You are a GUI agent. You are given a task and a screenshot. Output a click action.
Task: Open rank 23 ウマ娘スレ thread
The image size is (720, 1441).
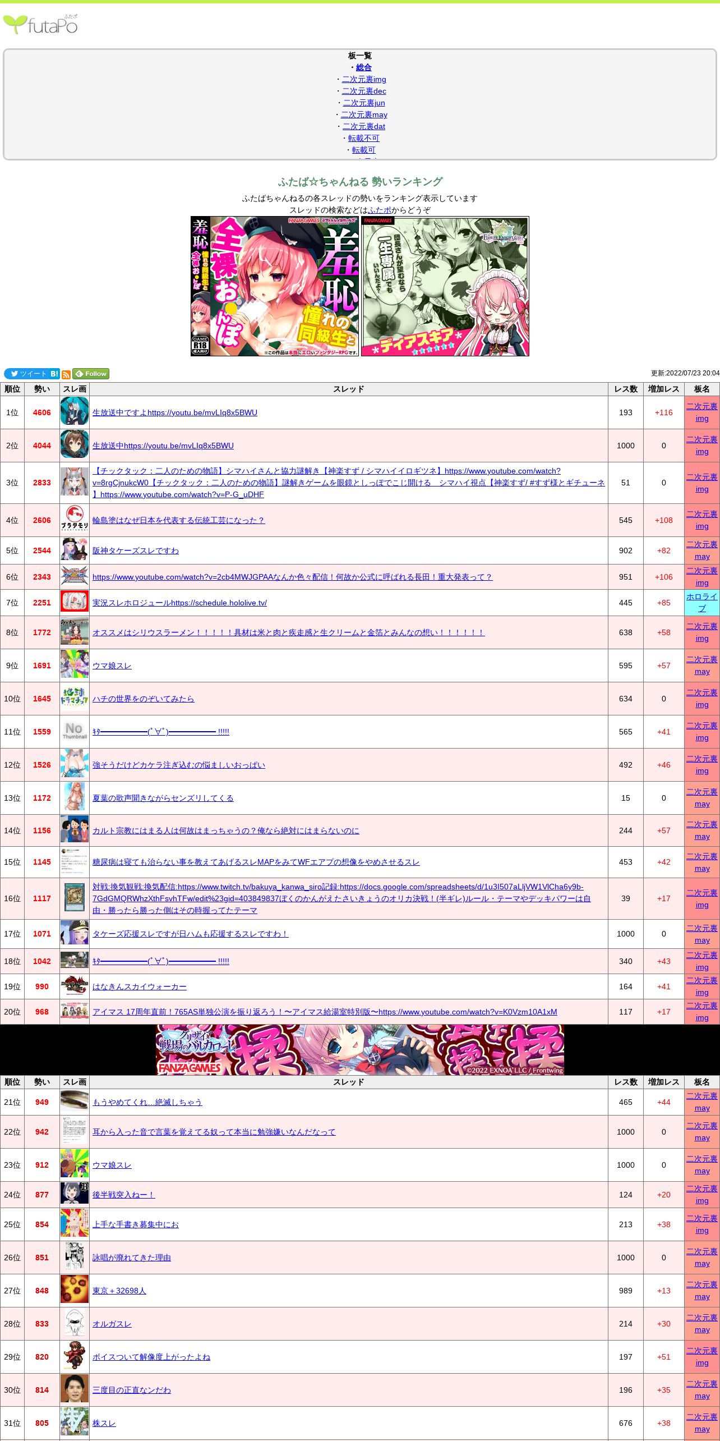(x=112, y=1165)
